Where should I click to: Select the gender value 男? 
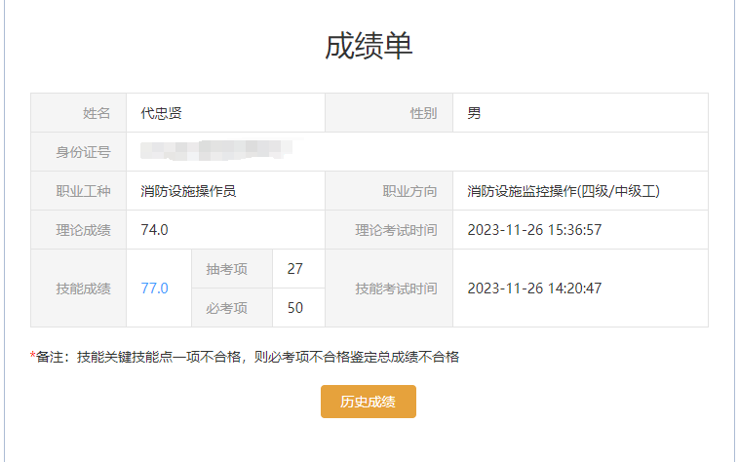click(x=474, y=113)
